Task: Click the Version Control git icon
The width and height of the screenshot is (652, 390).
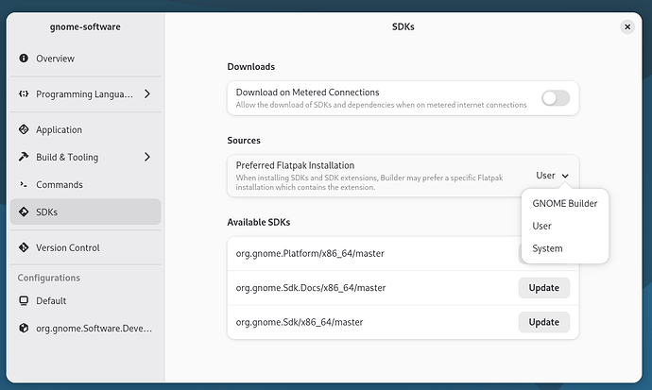Action: 24,247
